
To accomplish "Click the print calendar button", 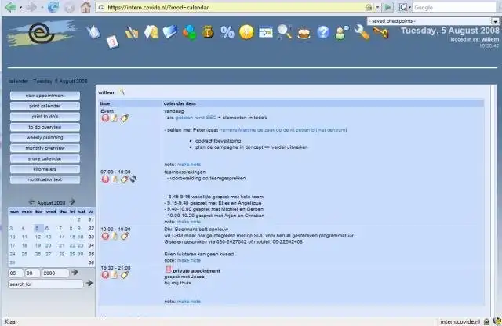I will coord(45,107).
